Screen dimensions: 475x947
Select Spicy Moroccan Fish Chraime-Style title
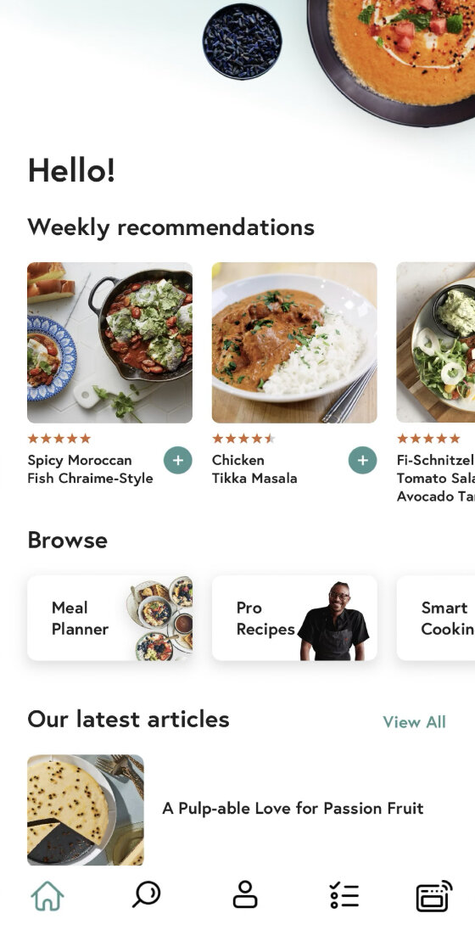click(x=90, y=469)
